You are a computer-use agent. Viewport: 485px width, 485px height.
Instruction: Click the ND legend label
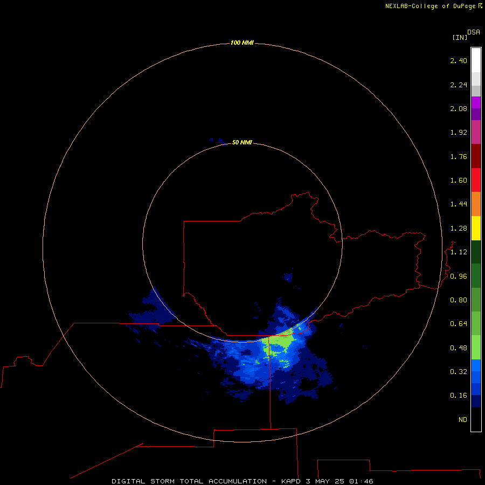463,420
